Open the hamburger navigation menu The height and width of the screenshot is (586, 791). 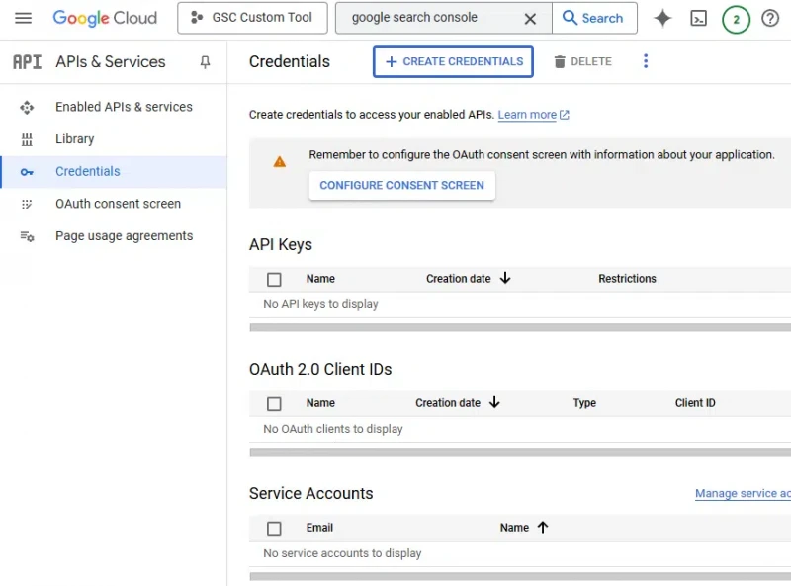click(x=23, y=18)
